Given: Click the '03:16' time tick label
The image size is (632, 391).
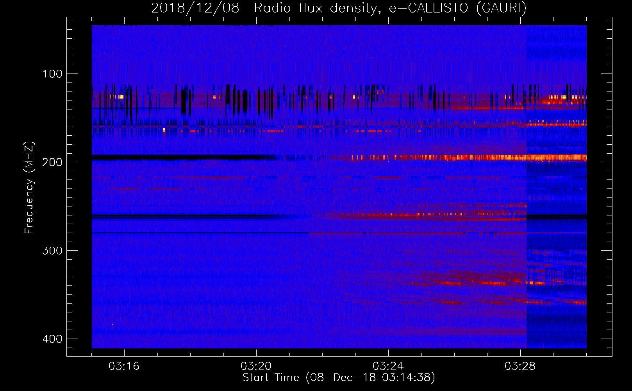Looking at the screenshot, I should (124, 366).
